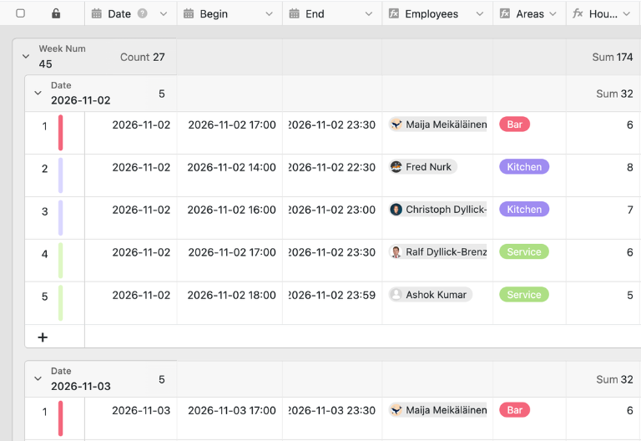Click 'Sum 32' of the 2026-11-03 group
This screenshot has height=441, width=641.
[x=614, y=379]
